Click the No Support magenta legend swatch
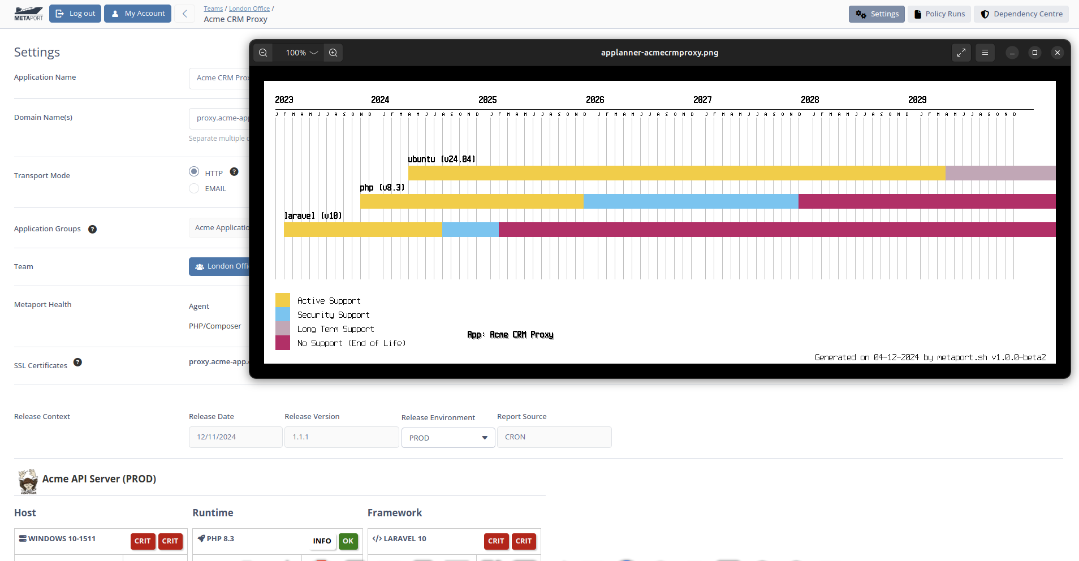Viewport: 1079px width, 561px height. [x=283, y=343]
